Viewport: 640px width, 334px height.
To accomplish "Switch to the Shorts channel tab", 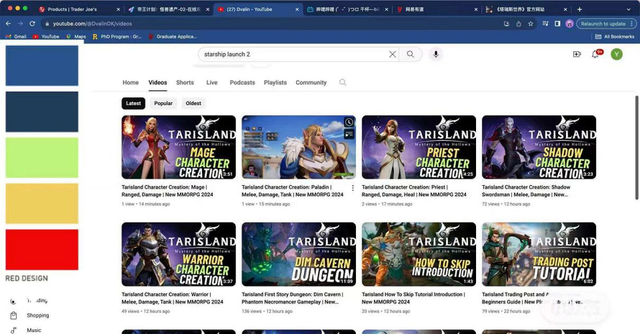I will click(x=185, y=83).
